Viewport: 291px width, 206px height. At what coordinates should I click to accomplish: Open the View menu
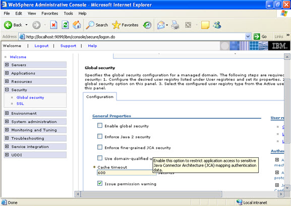pyautogui.click(x=32, y=14)
